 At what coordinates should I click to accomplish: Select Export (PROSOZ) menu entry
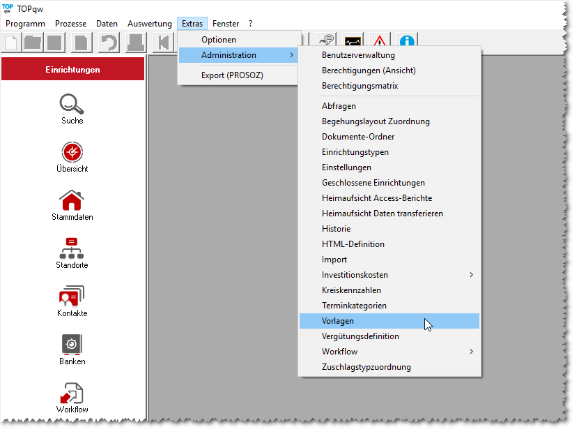pyautogui.click(x=232, y=75)
